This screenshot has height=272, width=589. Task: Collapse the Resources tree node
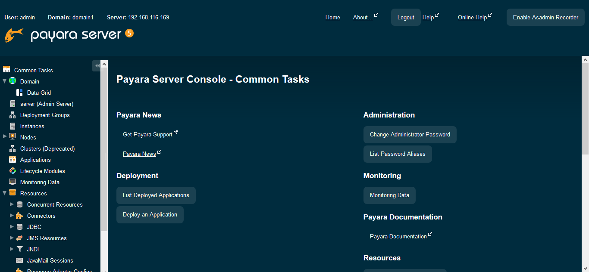4,193
